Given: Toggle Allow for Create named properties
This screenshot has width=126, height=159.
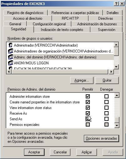Looking at the screenshot, I should point(88,102).
